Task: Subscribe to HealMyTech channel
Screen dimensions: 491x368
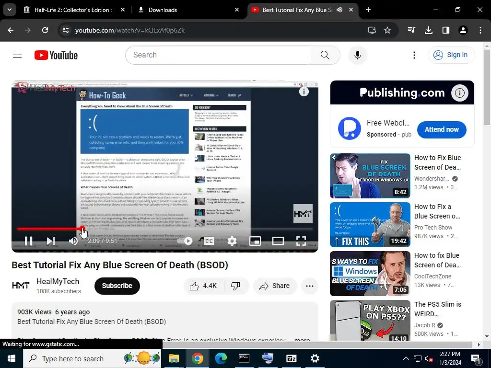Action: pos(117,286)
